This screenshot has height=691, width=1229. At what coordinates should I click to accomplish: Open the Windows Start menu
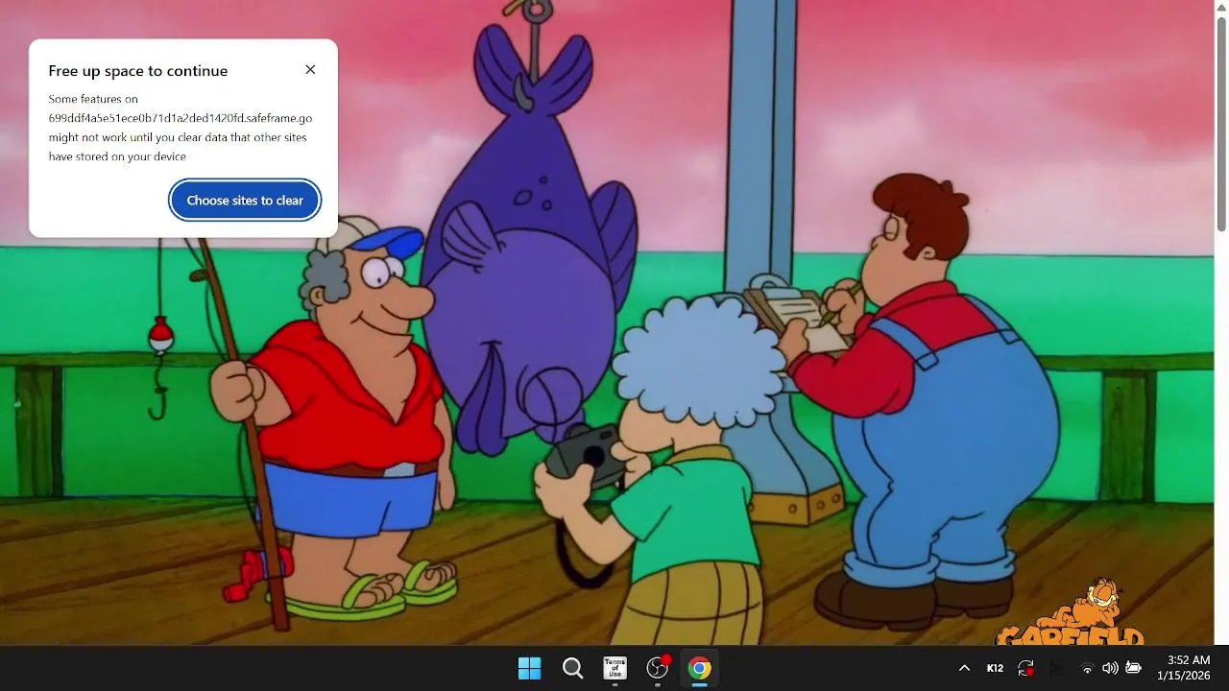529,668
